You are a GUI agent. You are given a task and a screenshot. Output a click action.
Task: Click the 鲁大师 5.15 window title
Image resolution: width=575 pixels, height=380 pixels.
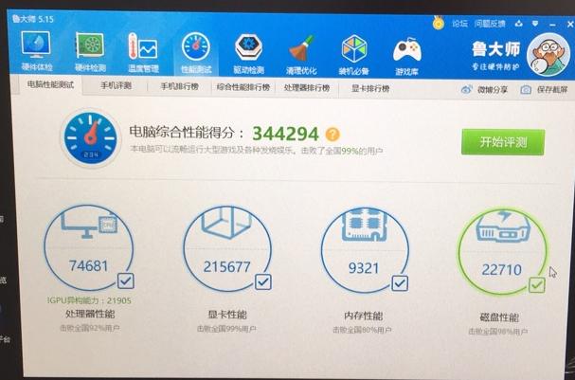click(x=32, y=19)
